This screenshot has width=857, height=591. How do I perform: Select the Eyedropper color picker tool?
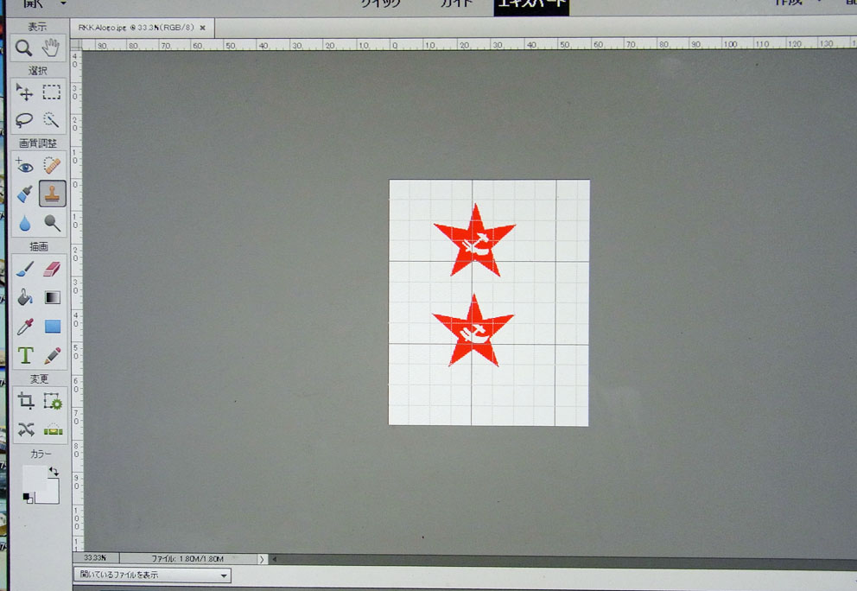(25, 327)
